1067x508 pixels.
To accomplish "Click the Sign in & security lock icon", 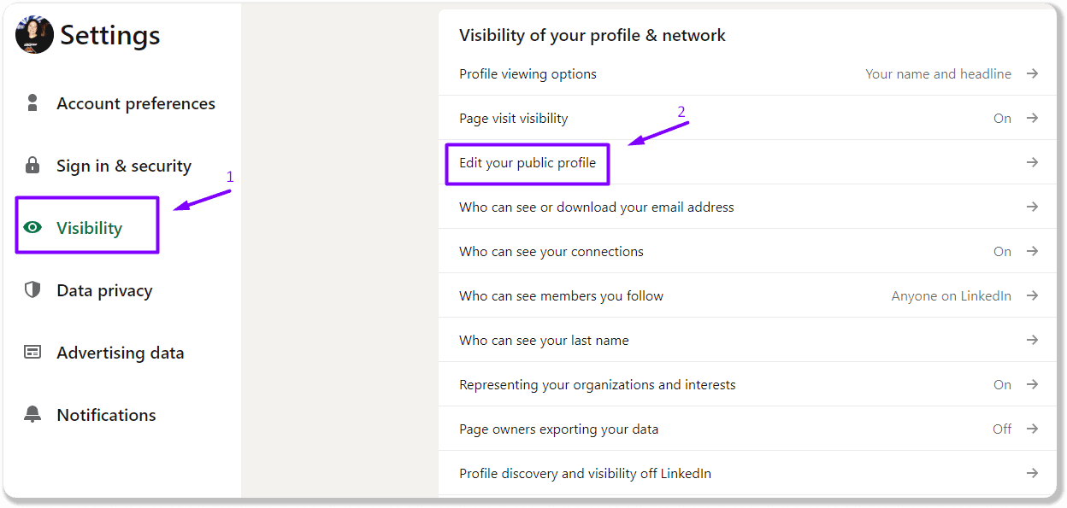I will [32, 166].
